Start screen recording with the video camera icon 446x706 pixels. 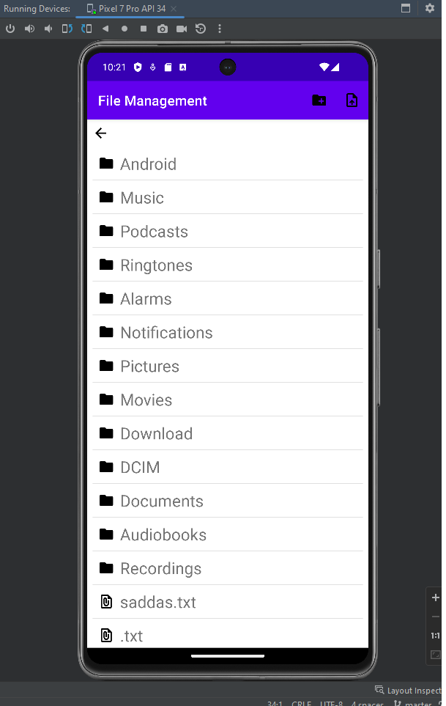click(x=180, y=29)
